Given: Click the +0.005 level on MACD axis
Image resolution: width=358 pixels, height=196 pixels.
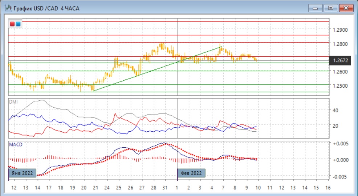Looking at the screenshot, I should [x=340, y=144].
